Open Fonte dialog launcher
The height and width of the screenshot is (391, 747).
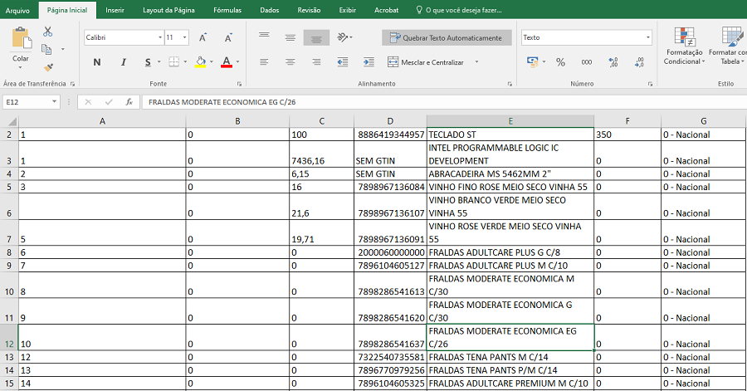point(239,84)
